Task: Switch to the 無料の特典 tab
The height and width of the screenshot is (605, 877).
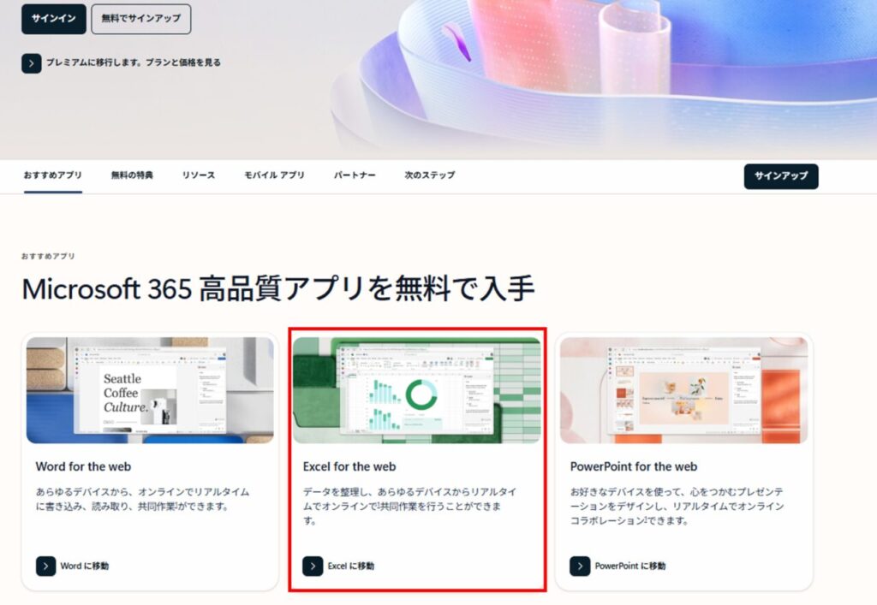Action: 132,175
